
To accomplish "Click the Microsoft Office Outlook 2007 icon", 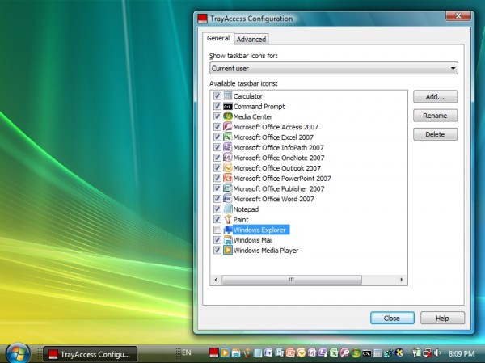I will [228, 168].
